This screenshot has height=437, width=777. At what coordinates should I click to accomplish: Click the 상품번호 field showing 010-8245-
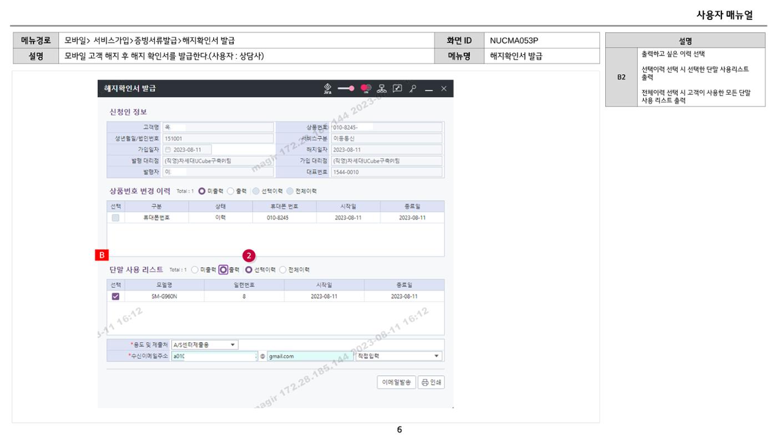387,128
